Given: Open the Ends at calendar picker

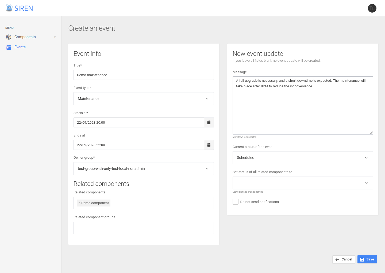Looking at the screenshot, I should [x=209, y=145].
